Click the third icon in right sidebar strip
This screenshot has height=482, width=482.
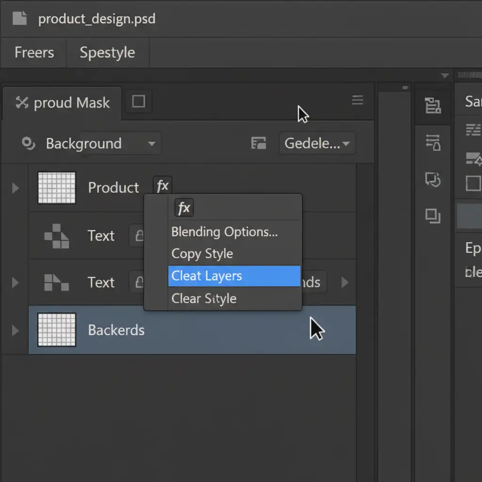click(x=433, y=179)
